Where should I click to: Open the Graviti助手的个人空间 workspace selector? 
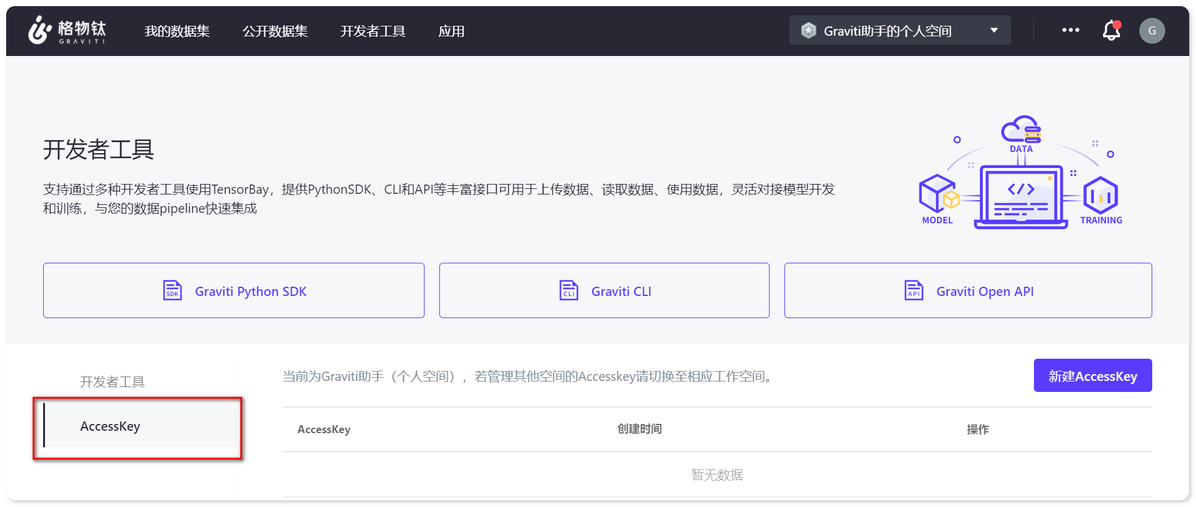[887, 31]
